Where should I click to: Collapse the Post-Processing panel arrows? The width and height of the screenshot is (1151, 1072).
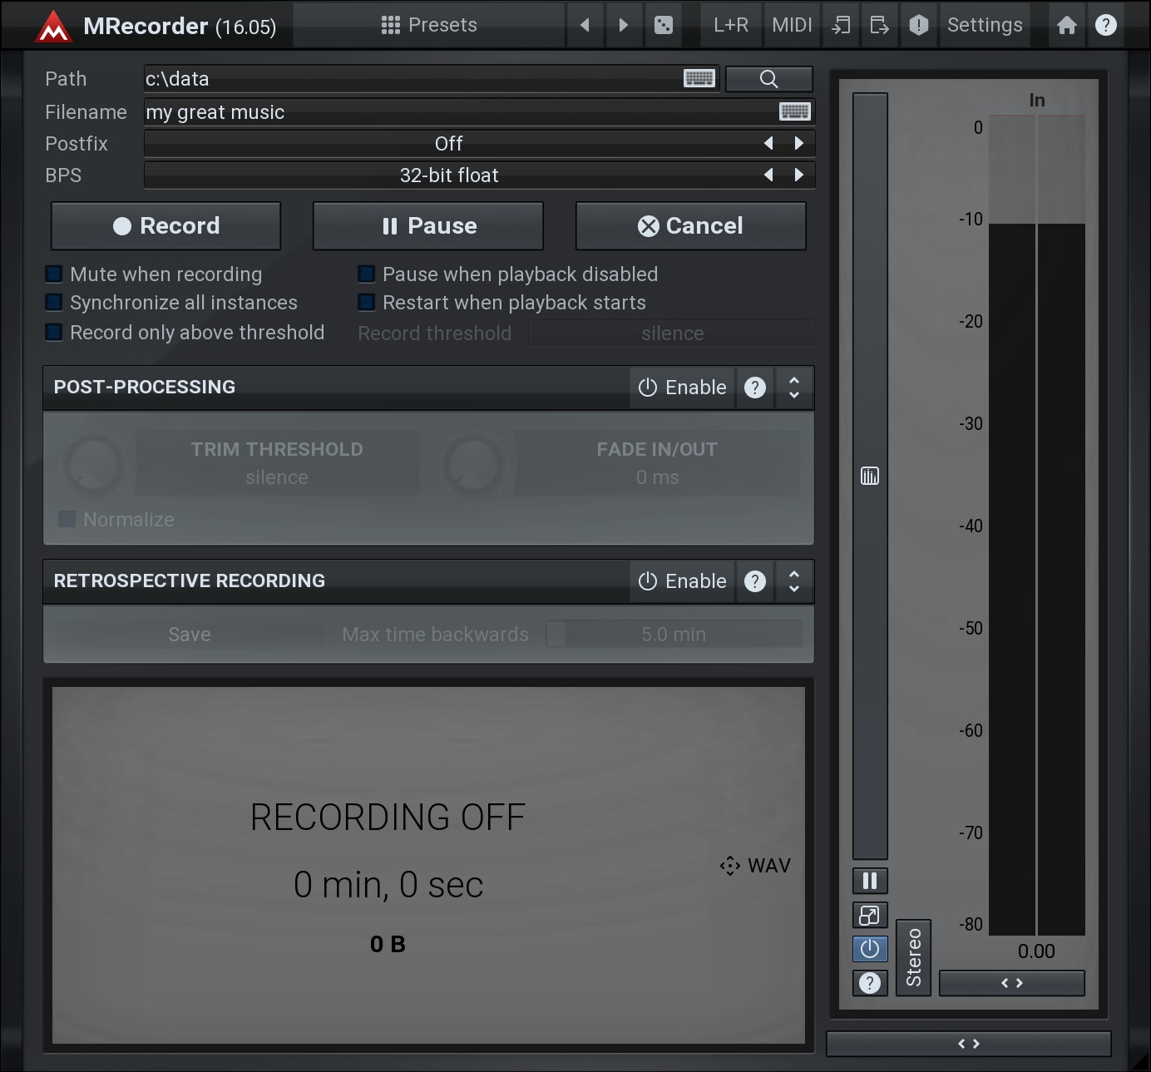click(x=794, y=388)
